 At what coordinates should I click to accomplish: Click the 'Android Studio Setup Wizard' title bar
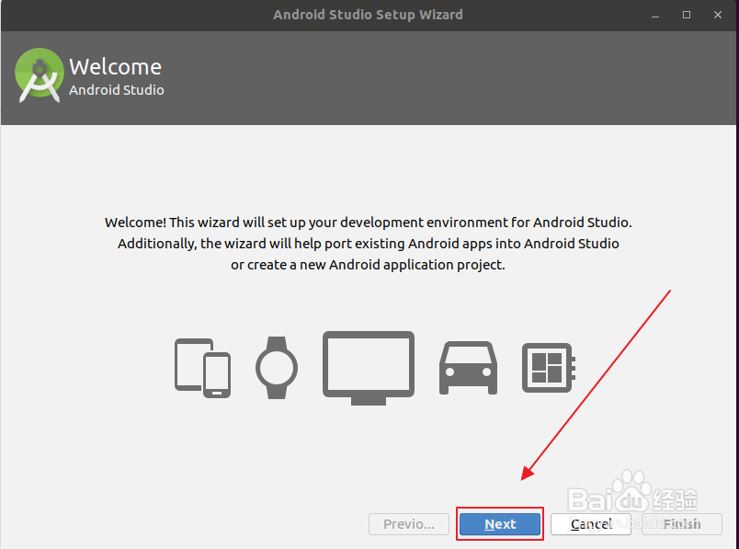368,15
